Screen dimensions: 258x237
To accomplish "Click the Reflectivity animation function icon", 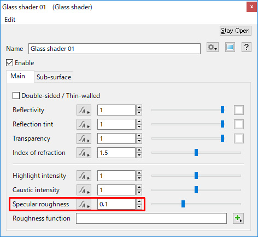I will 84,110.
